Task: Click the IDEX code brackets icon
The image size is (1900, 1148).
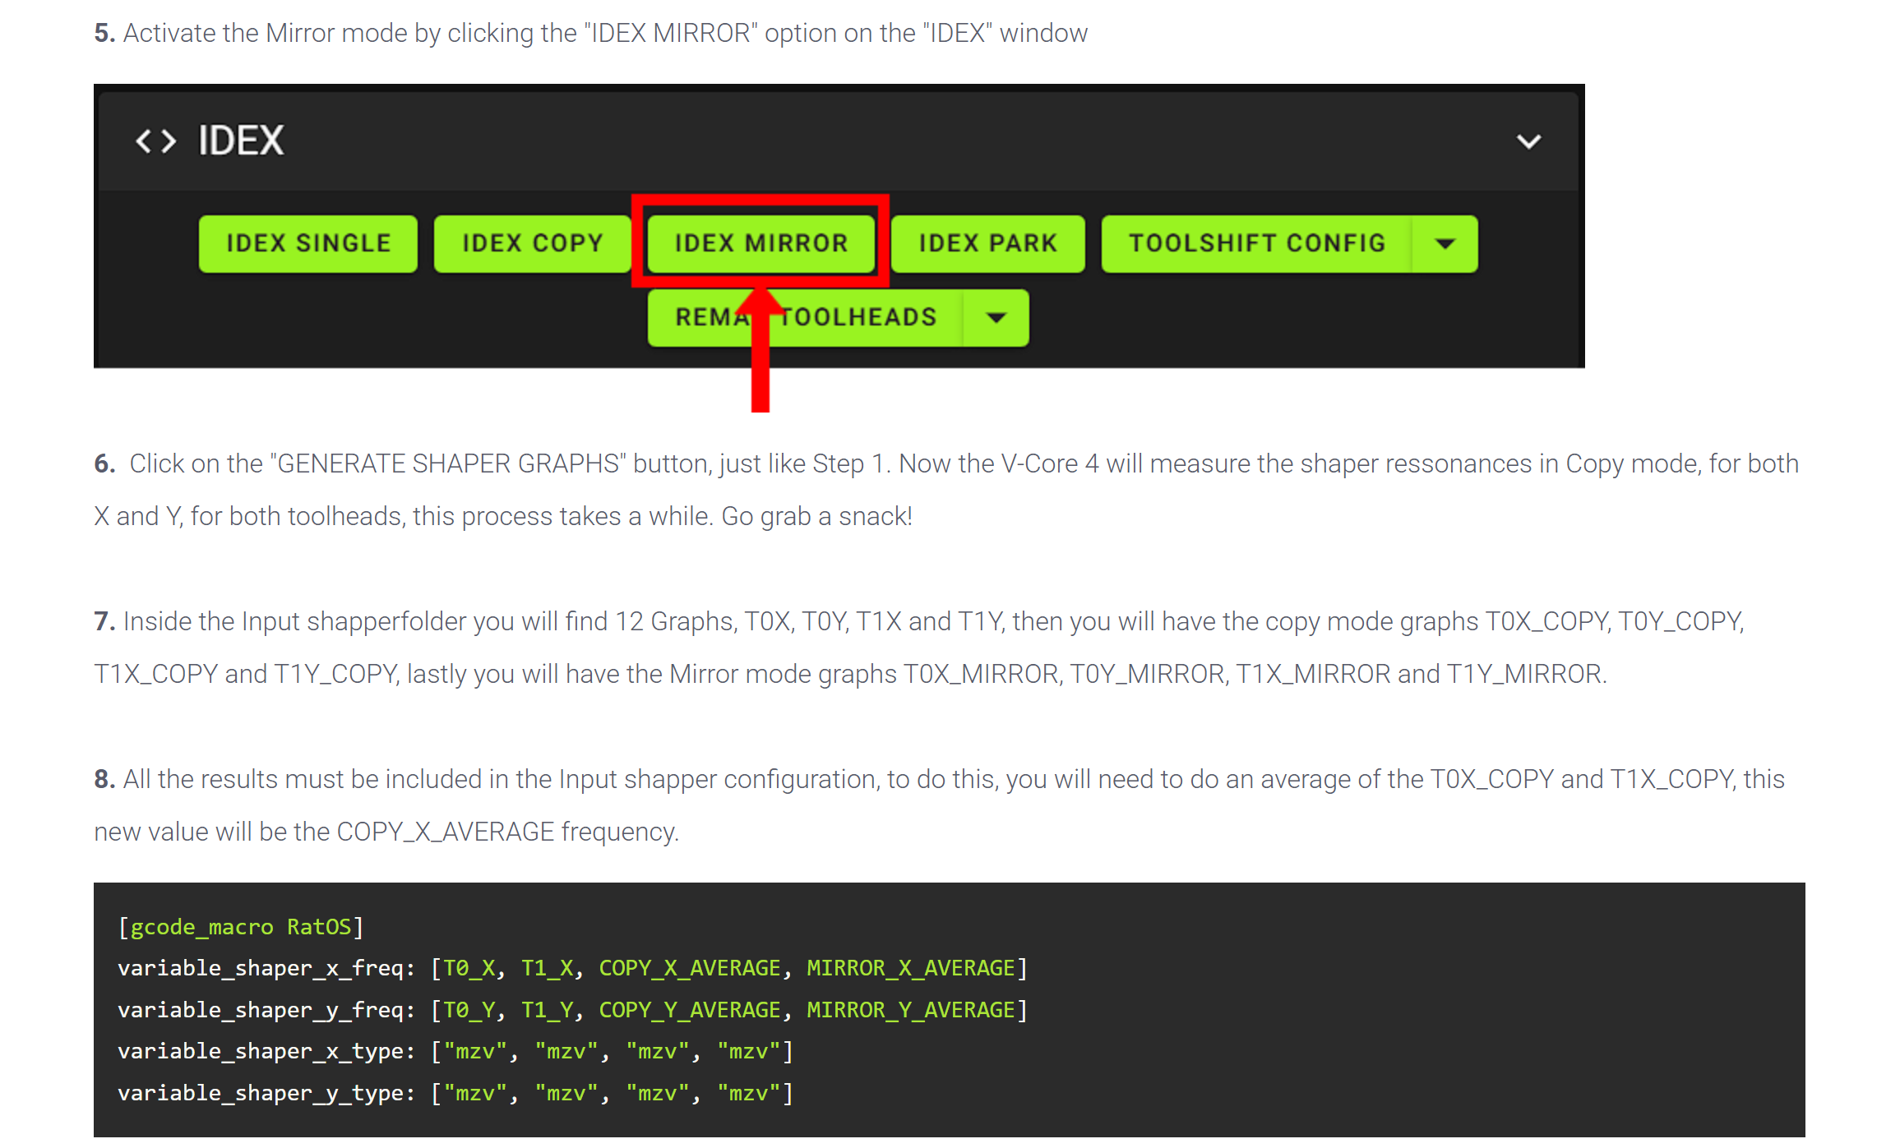Action: (x=155, y=141)
